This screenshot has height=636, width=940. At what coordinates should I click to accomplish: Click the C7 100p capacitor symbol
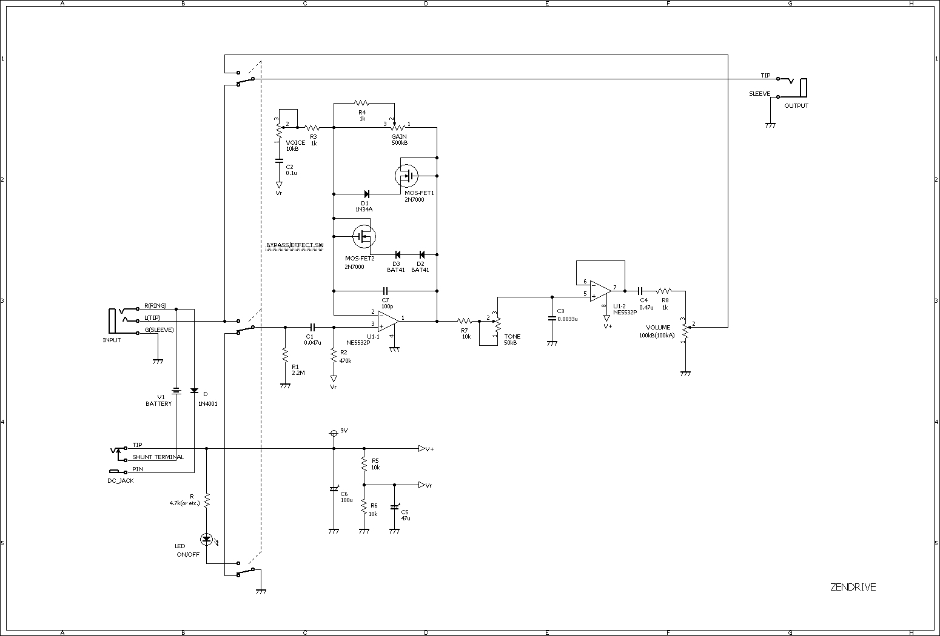point(386,291)
